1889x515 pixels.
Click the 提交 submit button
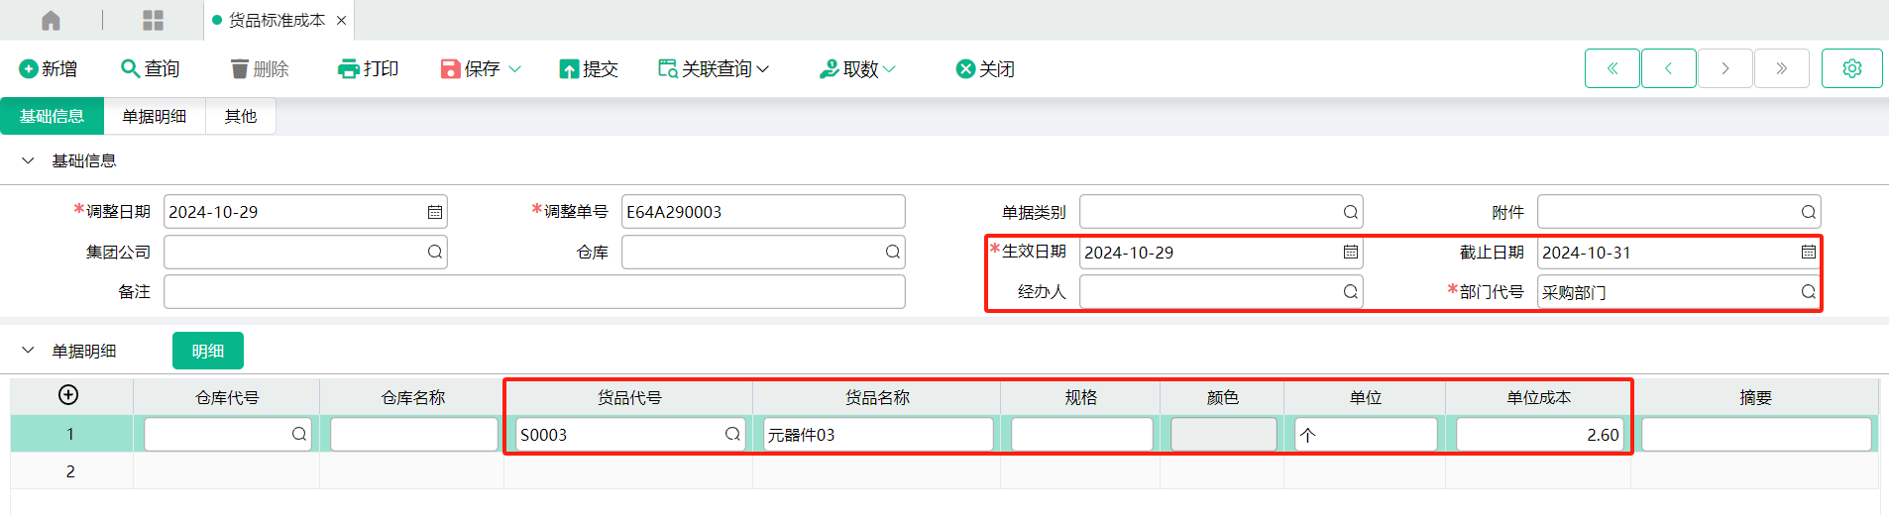click(589, 68)
